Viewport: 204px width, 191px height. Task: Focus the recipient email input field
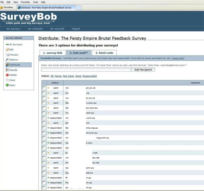point(86,69)
